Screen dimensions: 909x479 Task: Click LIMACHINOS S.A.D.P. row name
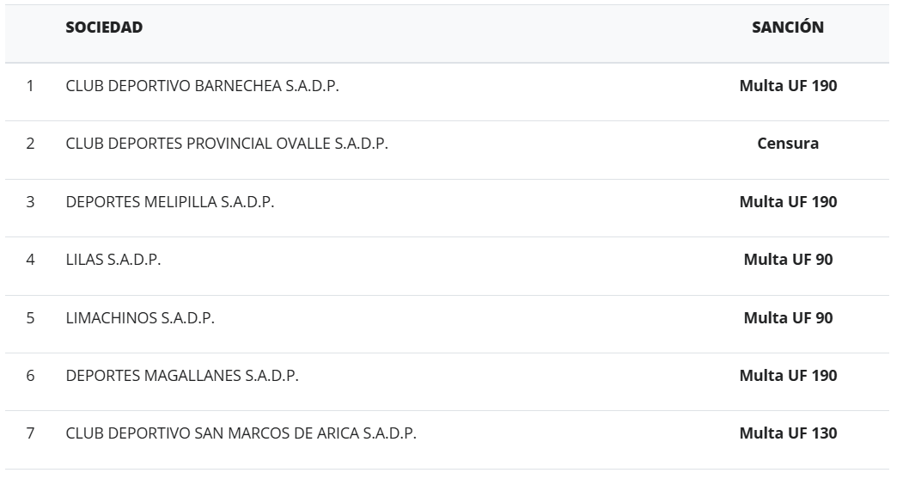coord(140,318)
